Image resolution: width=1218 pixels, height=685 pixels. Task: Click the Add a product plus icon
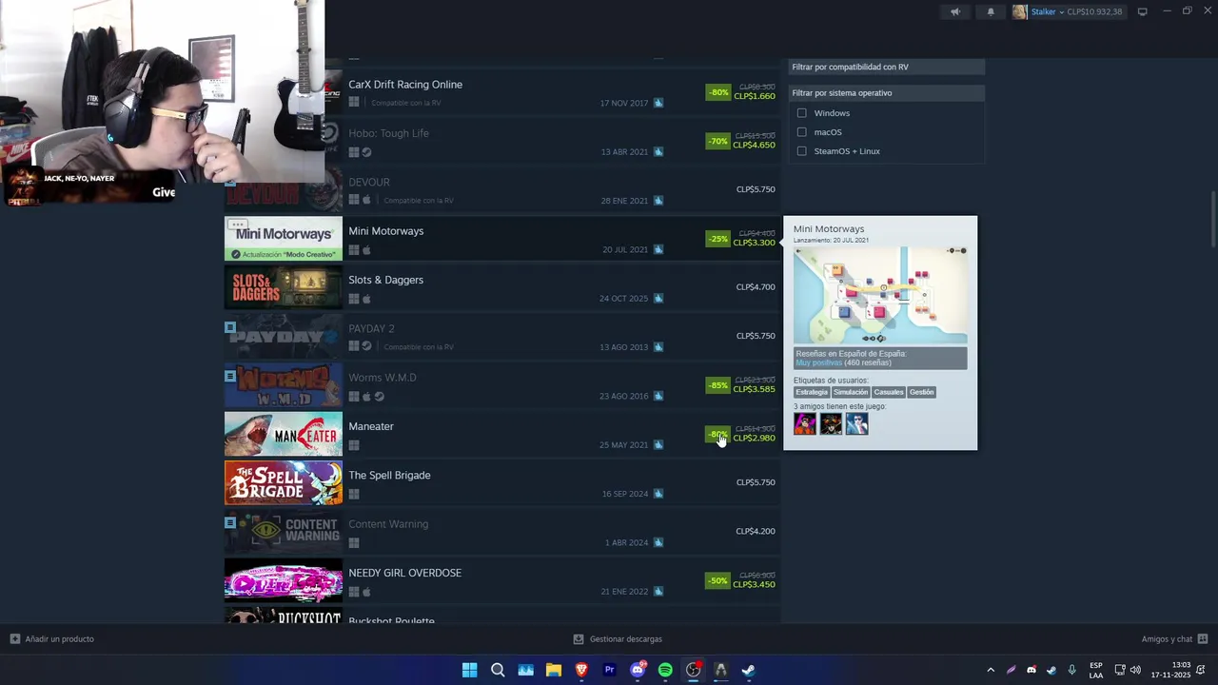pos(14,639)
